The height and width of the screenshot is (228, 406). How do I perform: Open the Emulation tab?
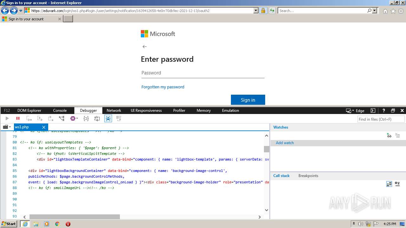(x=231, y=111)
